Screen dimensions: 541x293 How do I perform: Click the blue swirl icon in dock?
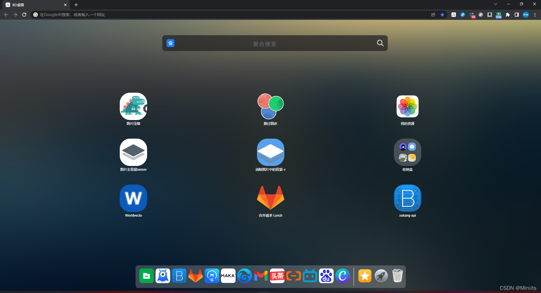pos(245,276)
